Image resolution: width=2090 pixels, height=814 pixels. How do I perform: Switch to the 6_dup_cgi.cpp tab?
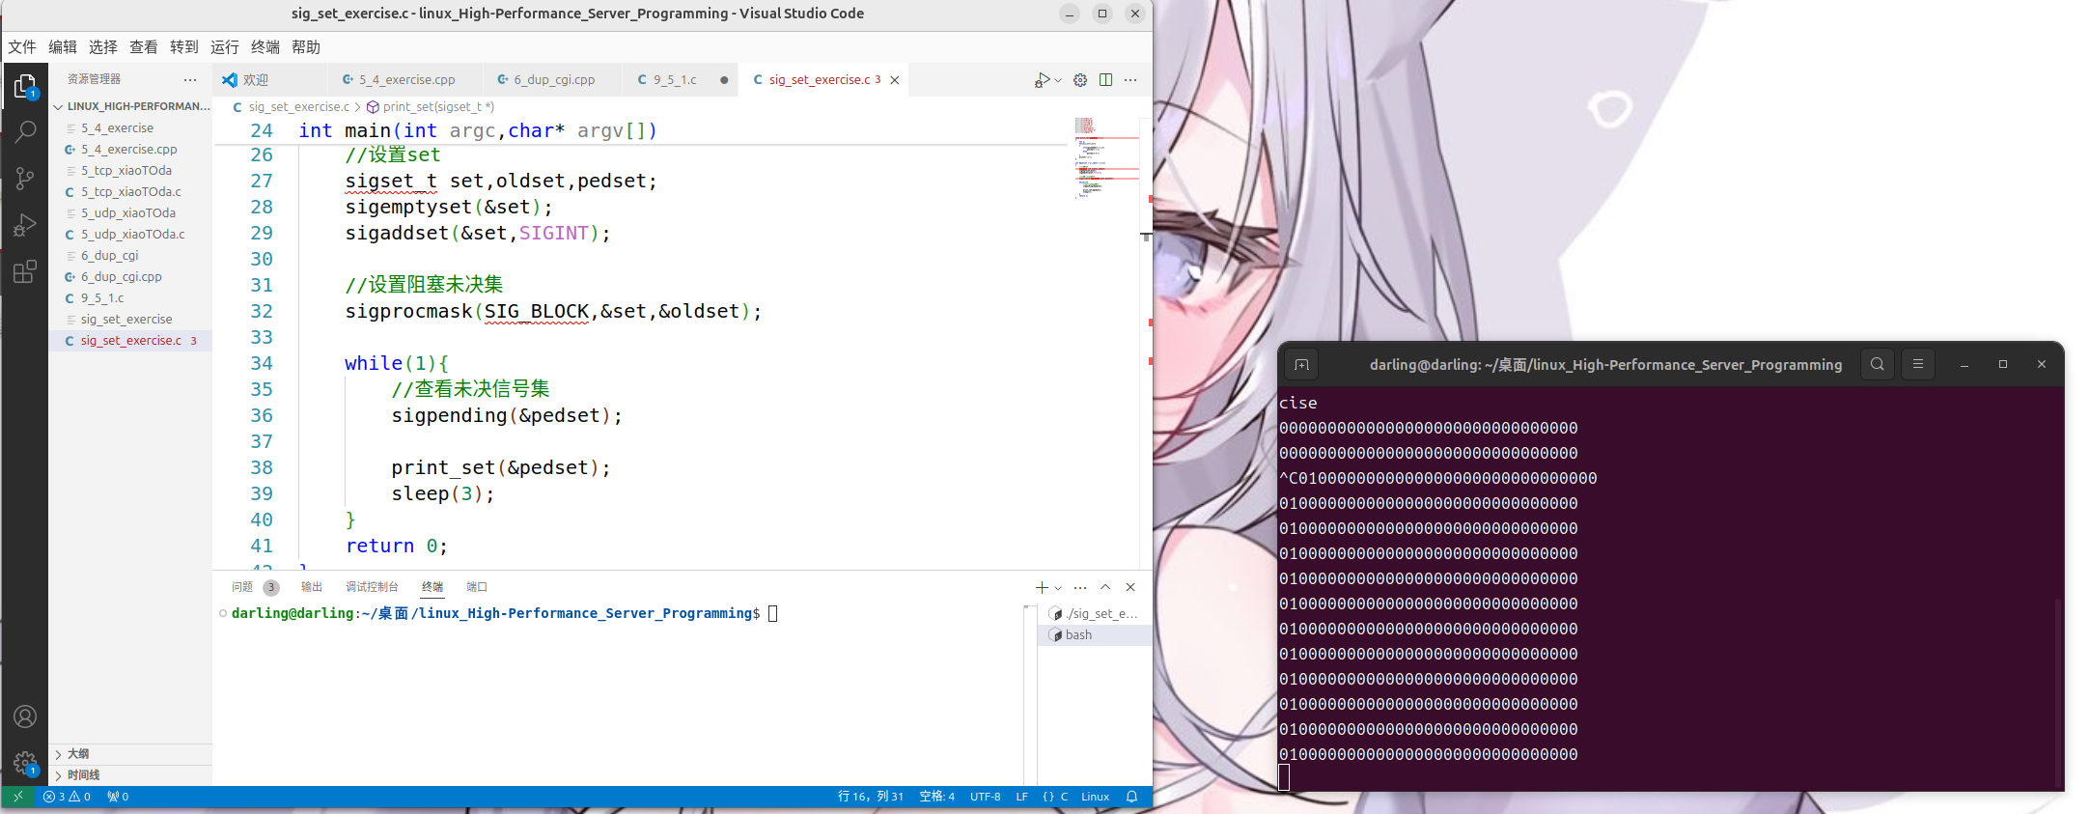pos(554,80)
